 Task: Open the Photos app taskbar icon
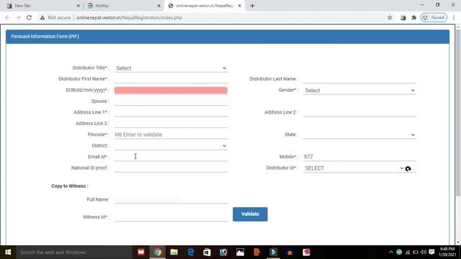(x=240, y=253)
